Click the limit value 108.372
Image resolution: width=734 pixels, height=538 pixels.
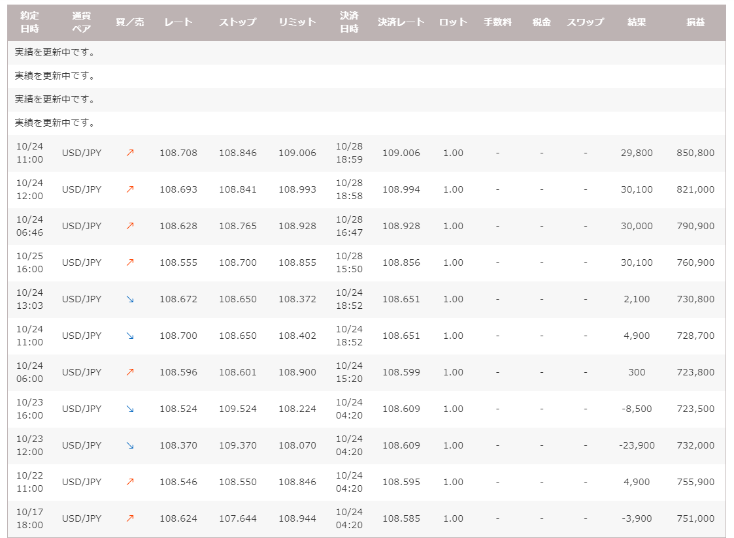(x=297, y=299)
